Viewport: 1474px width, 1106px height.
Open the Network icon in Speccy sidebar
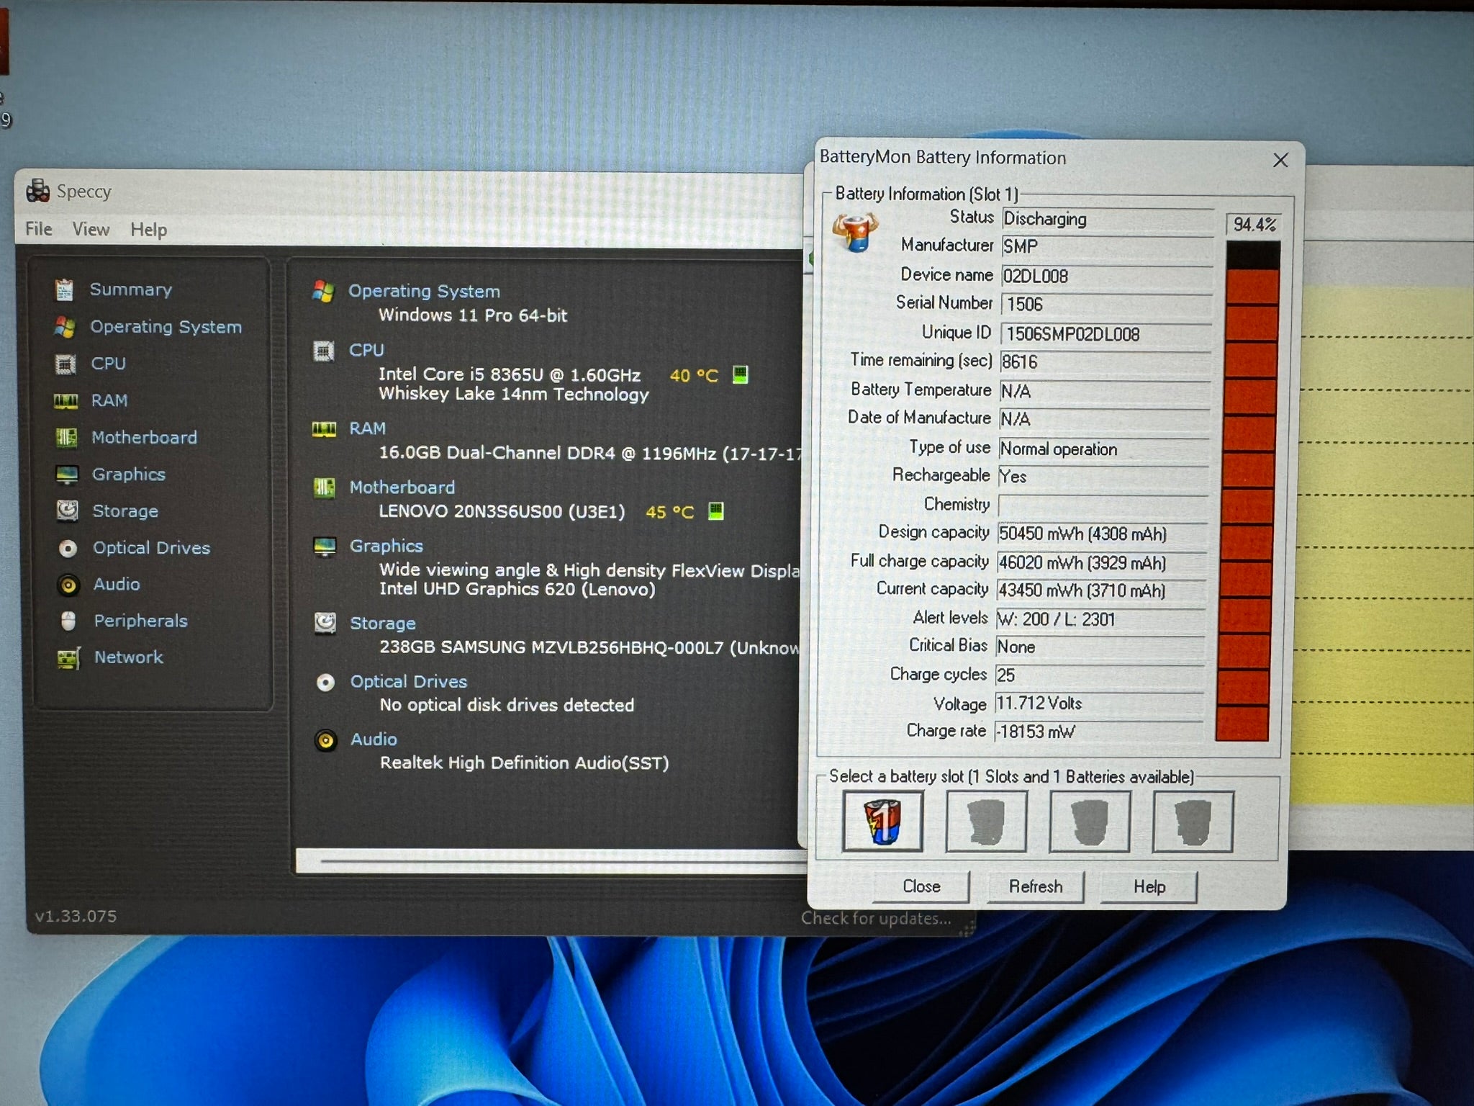click(68, 658)
